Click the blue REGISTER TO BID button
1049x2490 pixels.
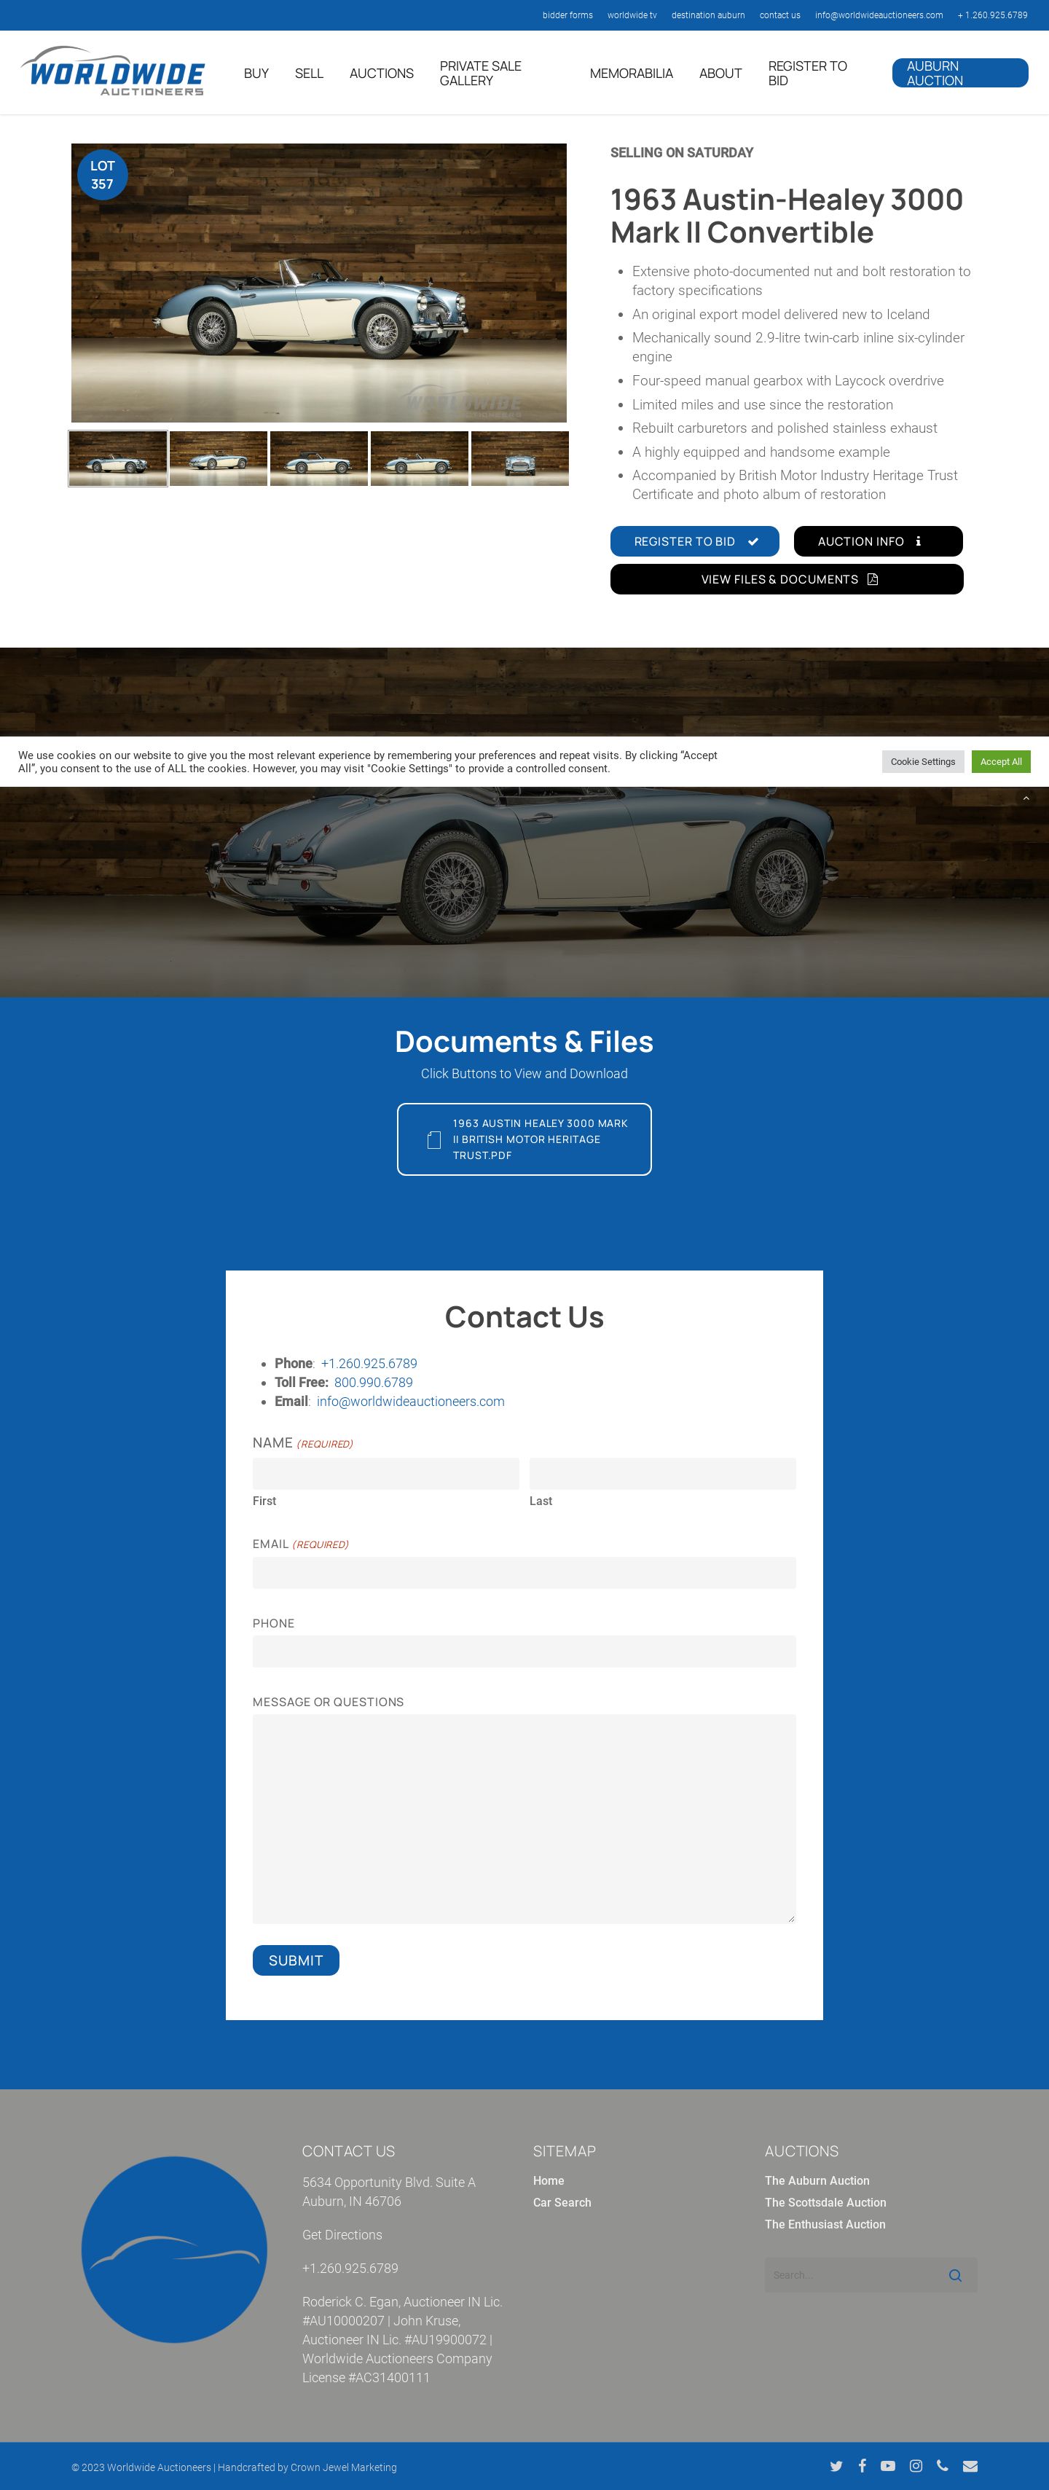(x=694, y=541)
